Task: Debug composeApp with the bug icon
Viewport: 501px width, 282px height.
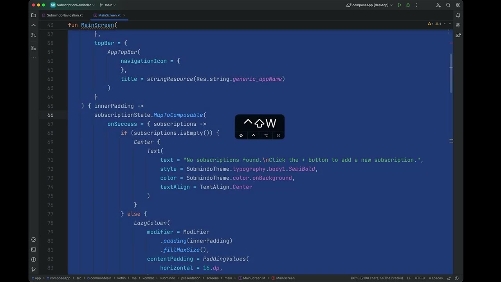Action: pyautogui.click(x=408, y=5)
